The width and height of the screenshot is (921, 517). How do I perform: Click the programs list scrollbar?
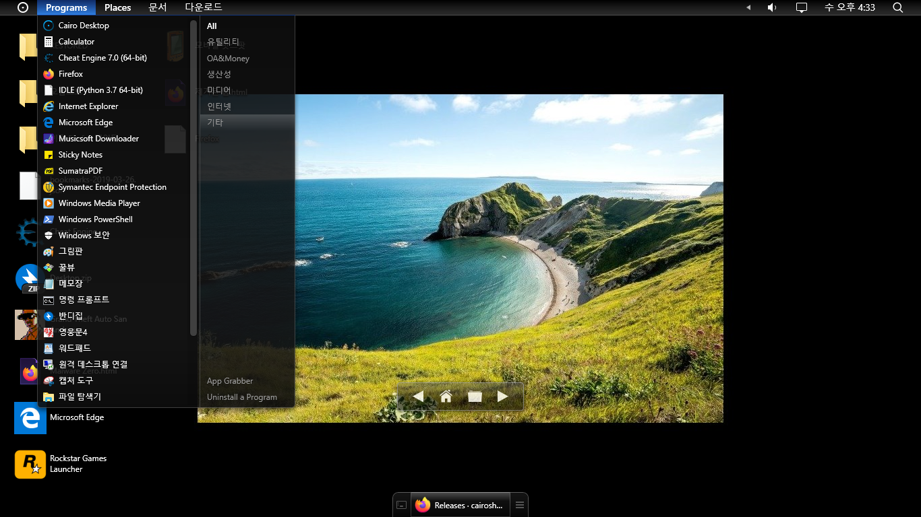[194, 178]
